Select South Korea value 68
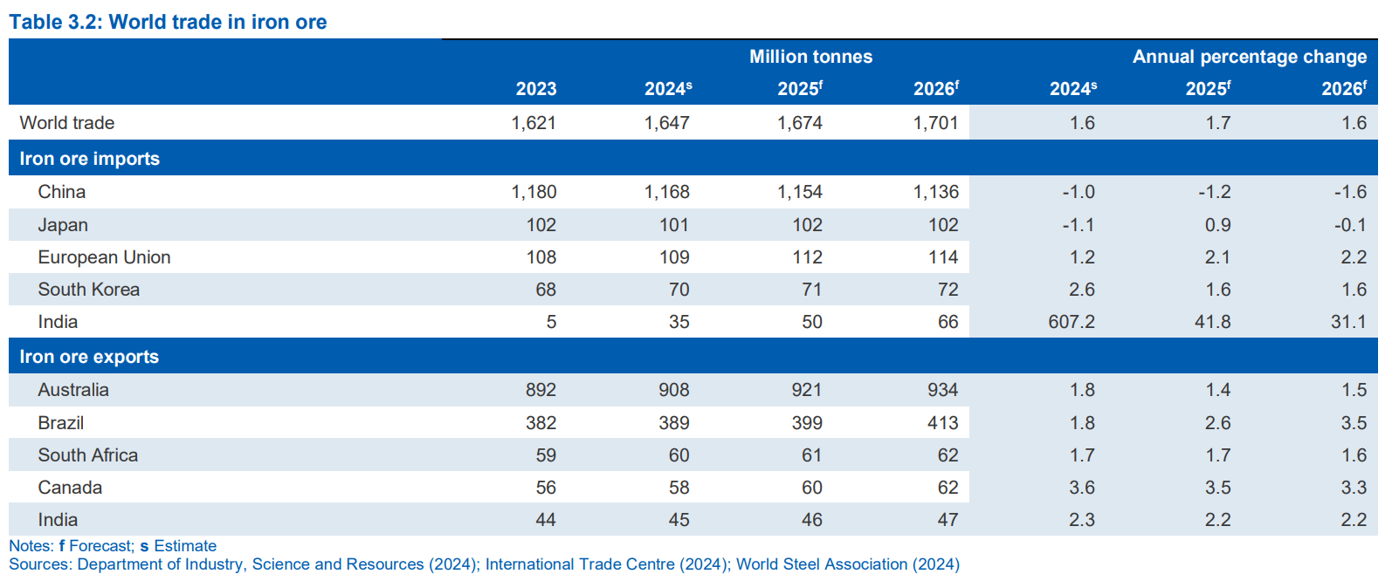Screen dimensions: 1399x574 [546, 290]
